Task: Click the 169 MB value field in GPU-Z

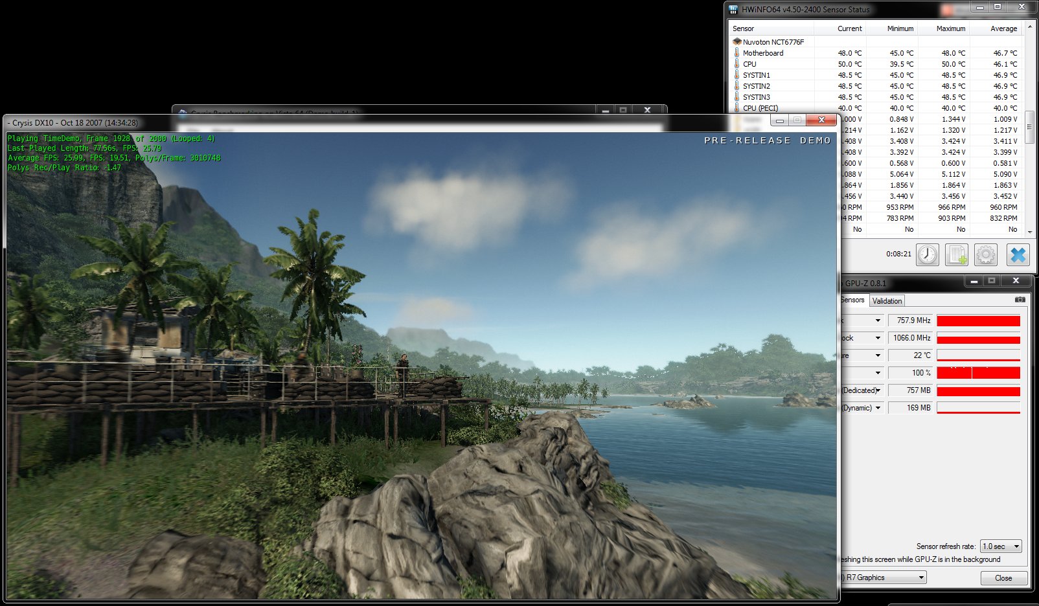Action: (910, 408)
